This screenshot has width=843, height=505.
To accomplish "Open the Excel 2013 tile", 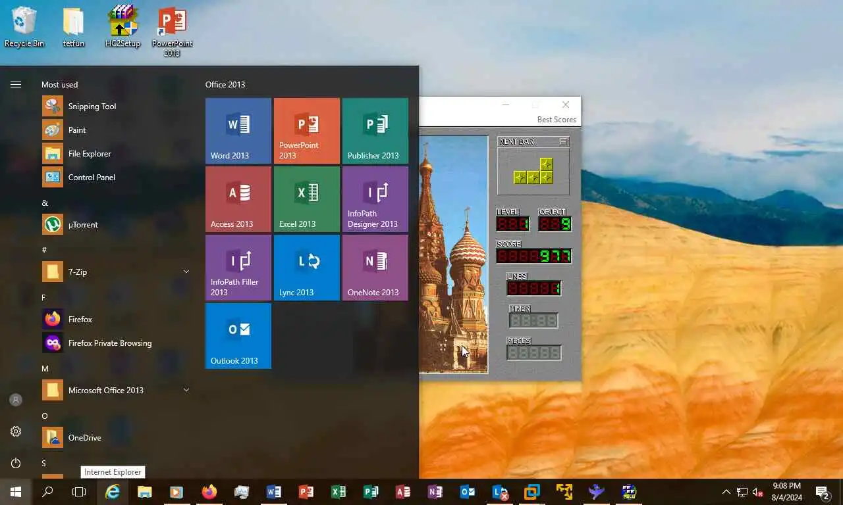I will tap(307, 199).
